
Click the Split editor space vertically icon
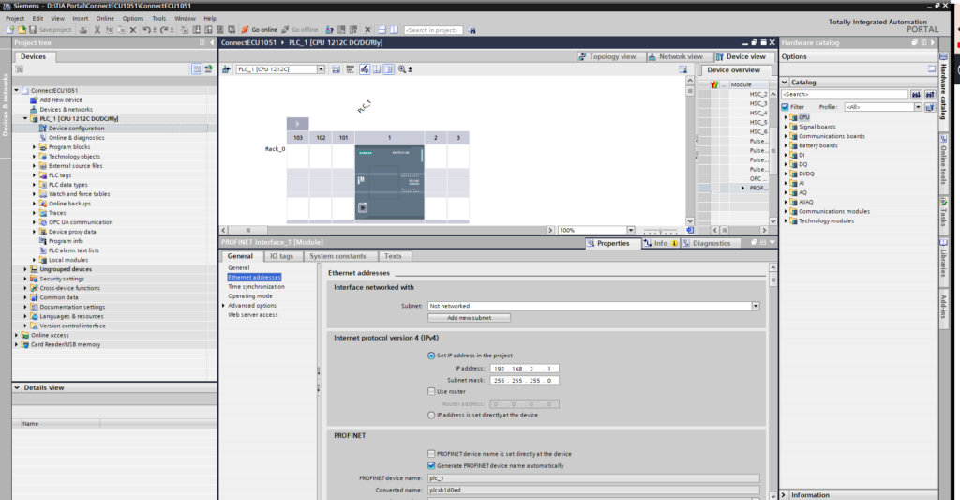point(394,29)
